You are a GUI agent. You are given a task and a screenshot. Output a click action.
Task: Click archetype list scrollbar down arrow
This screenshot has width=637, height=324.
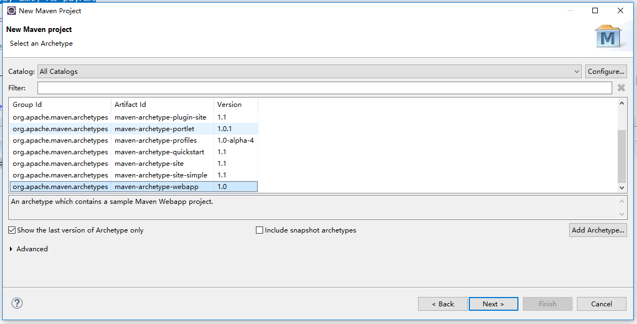622,187
